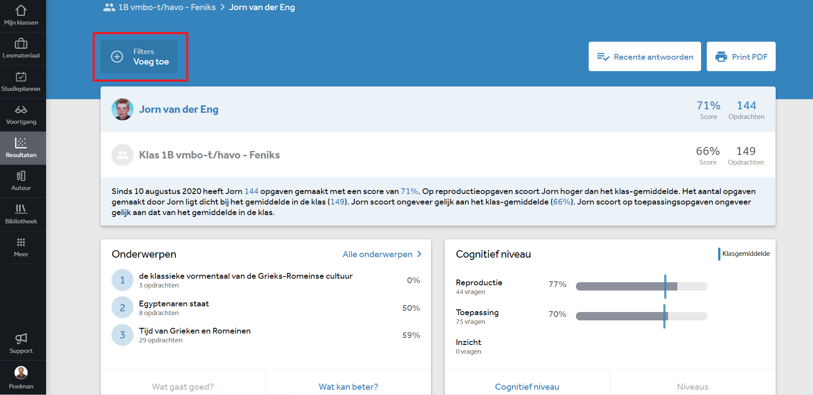The width and height of the screenshot is (813, 395).
Task: Click the Toepassing progress bar
Action: (642, 316)
